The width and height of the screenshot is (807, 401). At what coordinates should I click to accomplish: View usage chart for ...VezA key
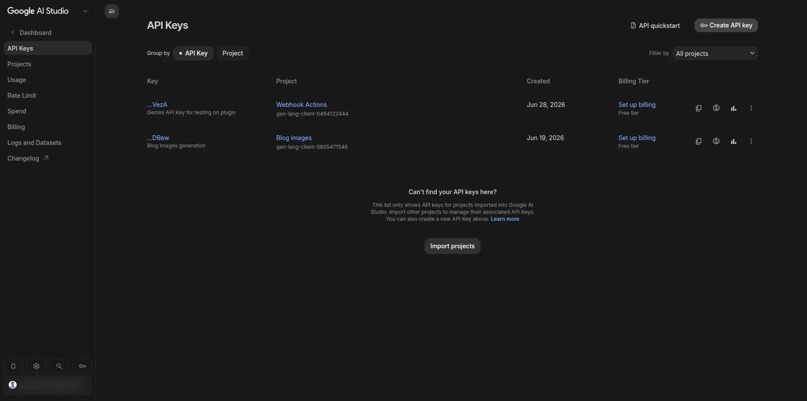(733, 108)
